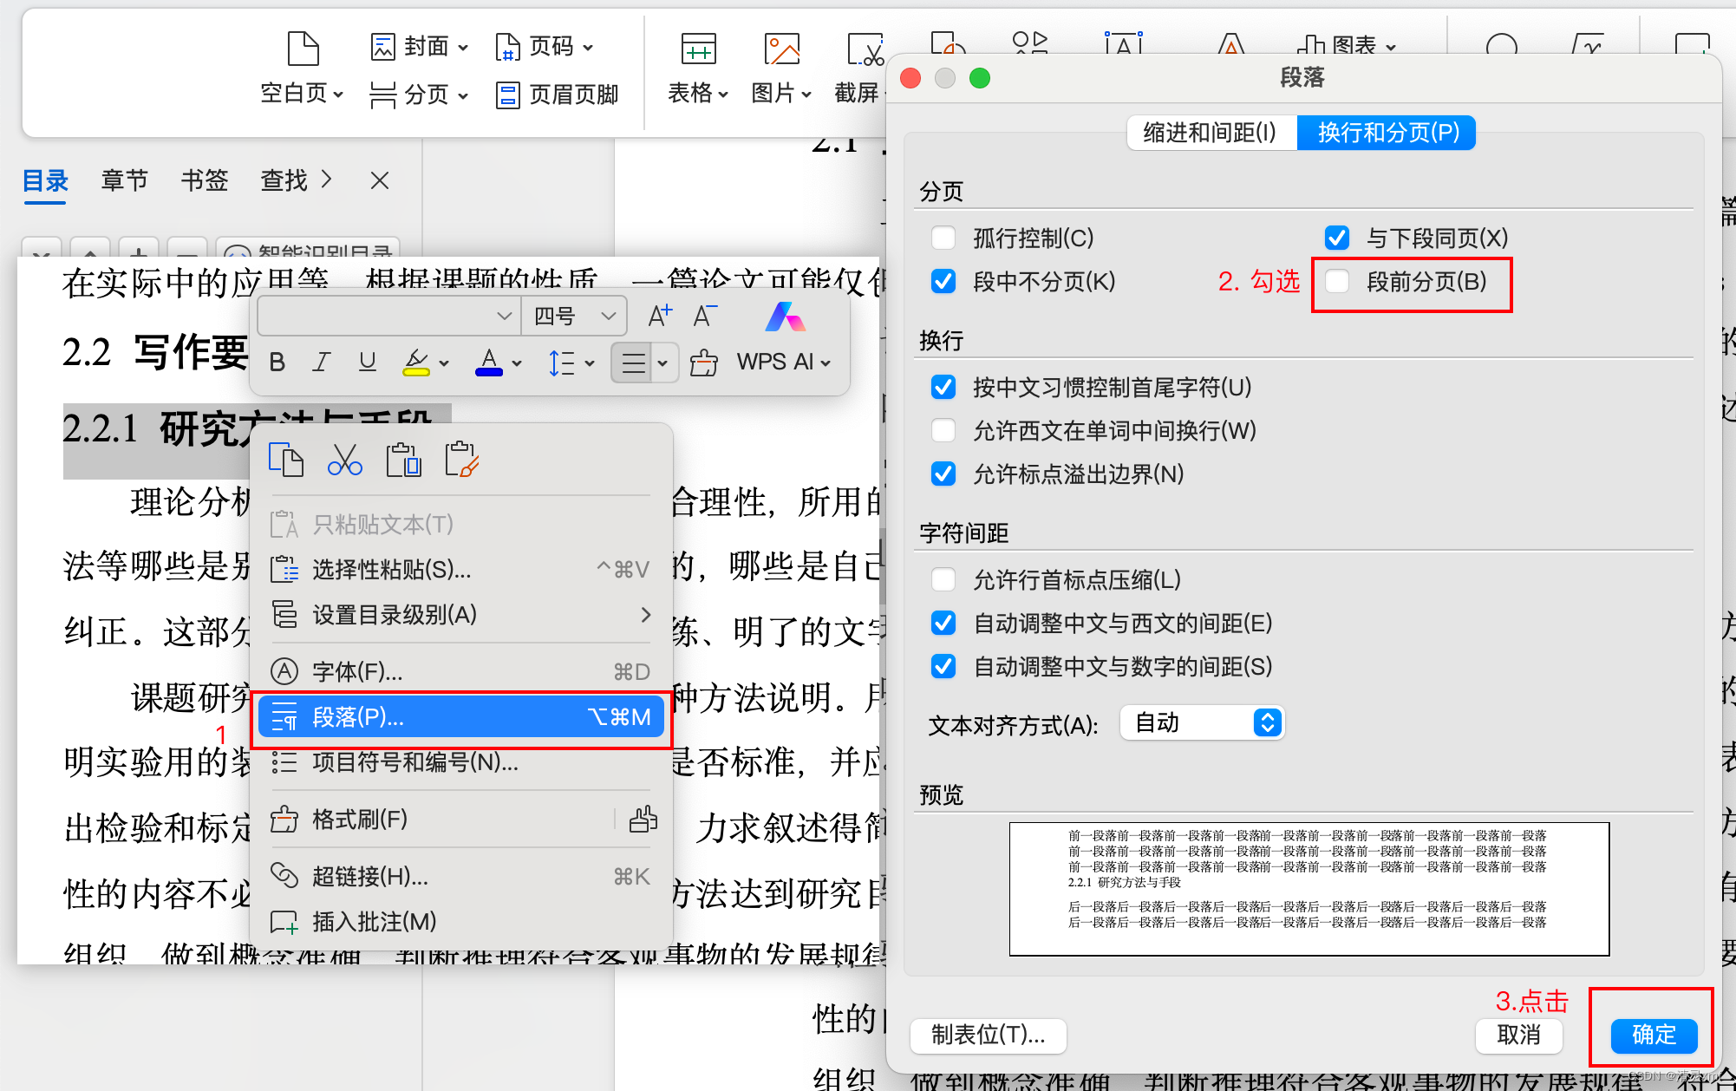Open the 文本对齐方式 dropdown showing 自动
This screenshot has height=1091, width=1736.
pos(1201,722)
